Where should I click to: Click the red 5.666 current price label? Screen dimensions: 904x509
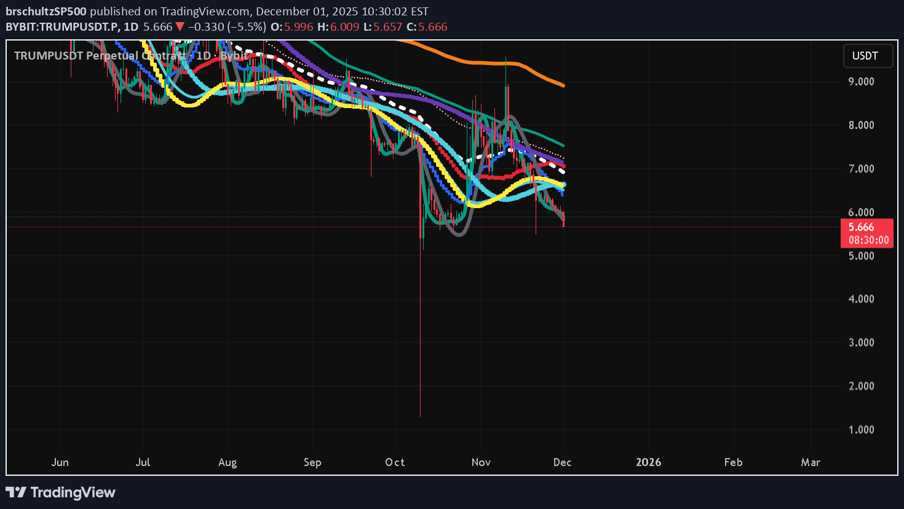(861, 227)
